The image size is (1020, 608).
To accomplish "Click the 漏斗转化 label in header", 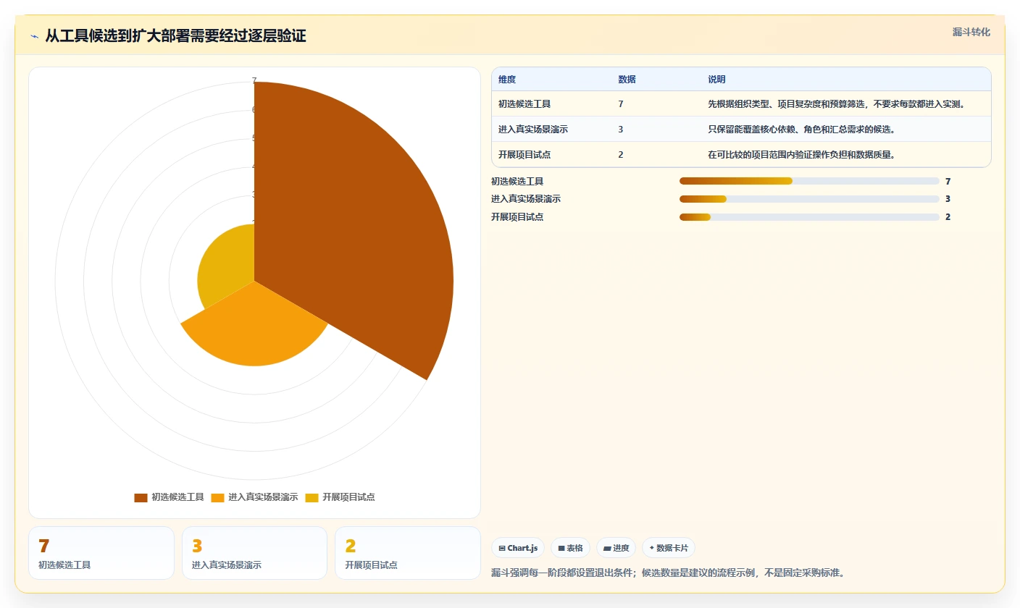I will click(x=971, y=32).
